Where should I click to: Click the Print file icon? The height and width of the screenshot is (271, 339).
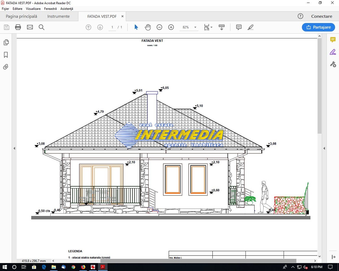point(18,27)
